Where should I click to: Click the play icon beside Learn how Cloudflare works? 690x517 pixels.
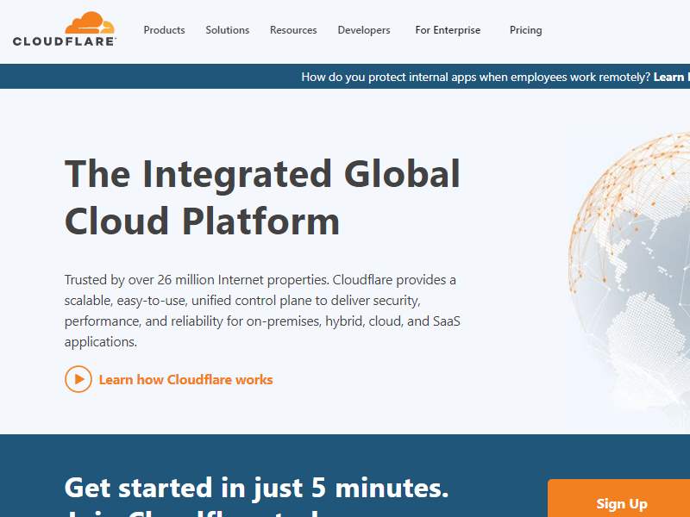click(78, 379)
